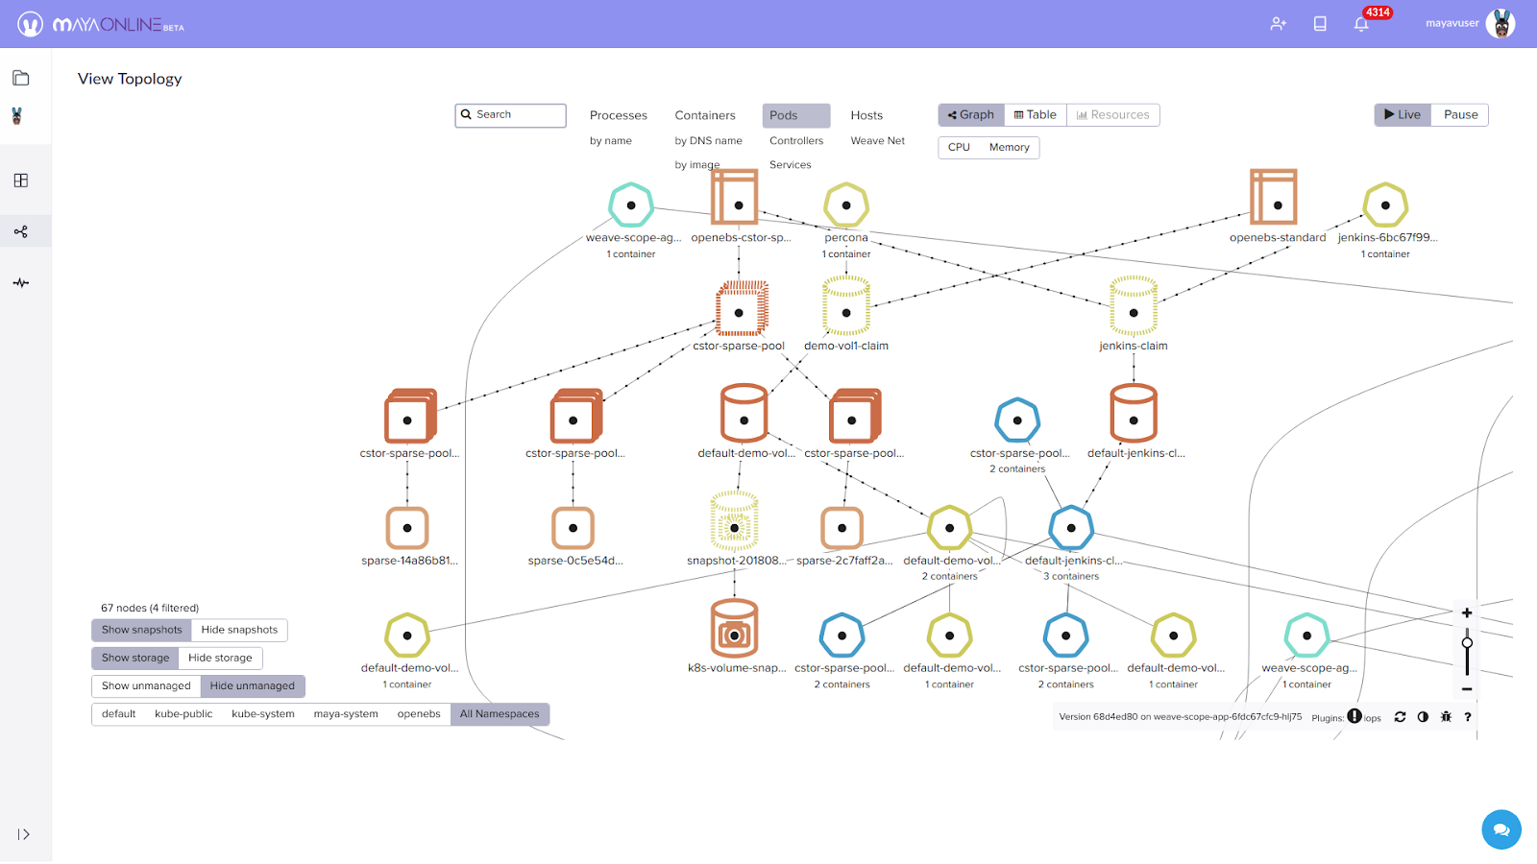Select the CPU metric

coord(959,148)
